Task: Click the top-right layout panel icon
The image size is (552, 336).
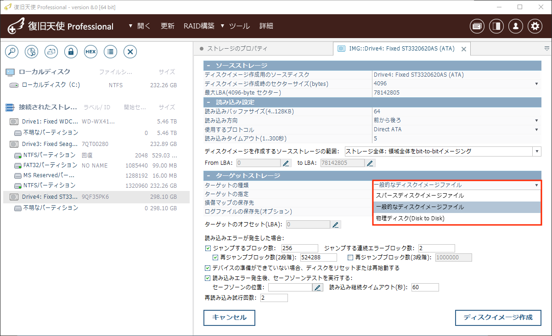Action: click(x=496, y=26)
